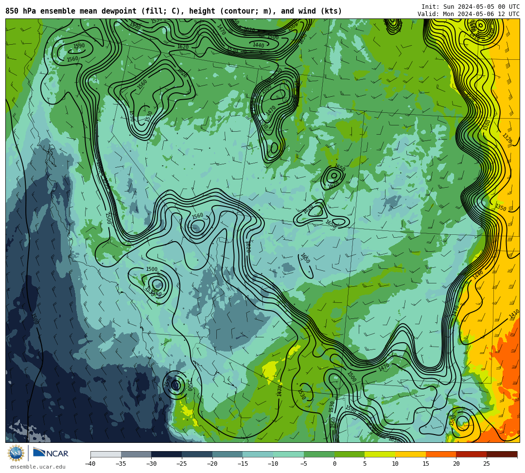Click the positive '10' colorbar tick label
Screen dimensions: 525x473
(395, 464)
